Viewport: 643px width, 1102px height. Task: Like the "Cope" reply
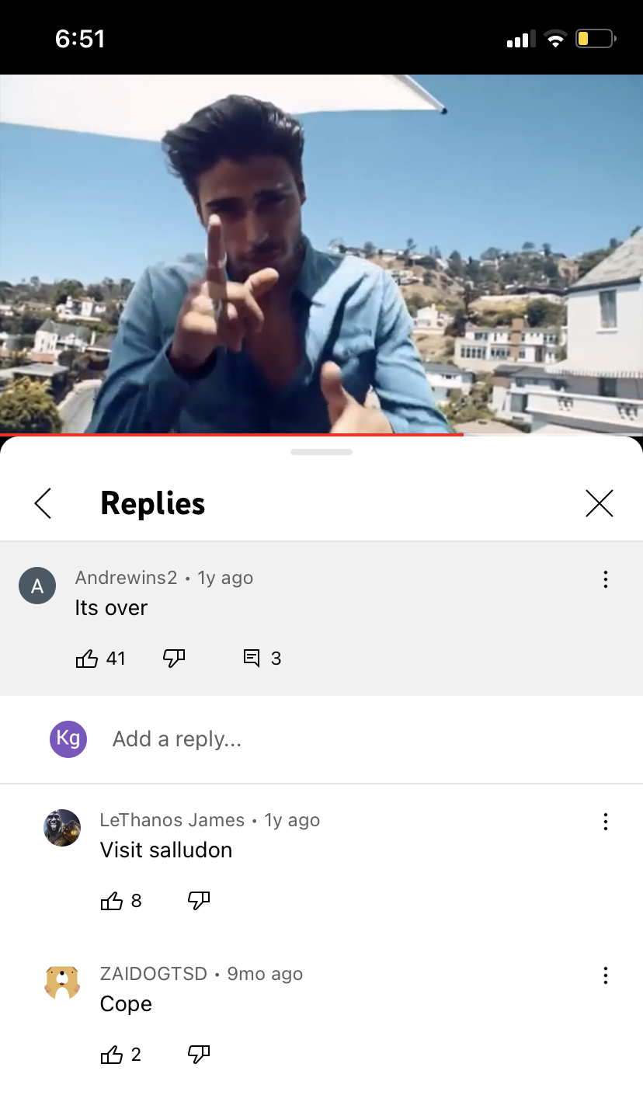pos(111,1055)
